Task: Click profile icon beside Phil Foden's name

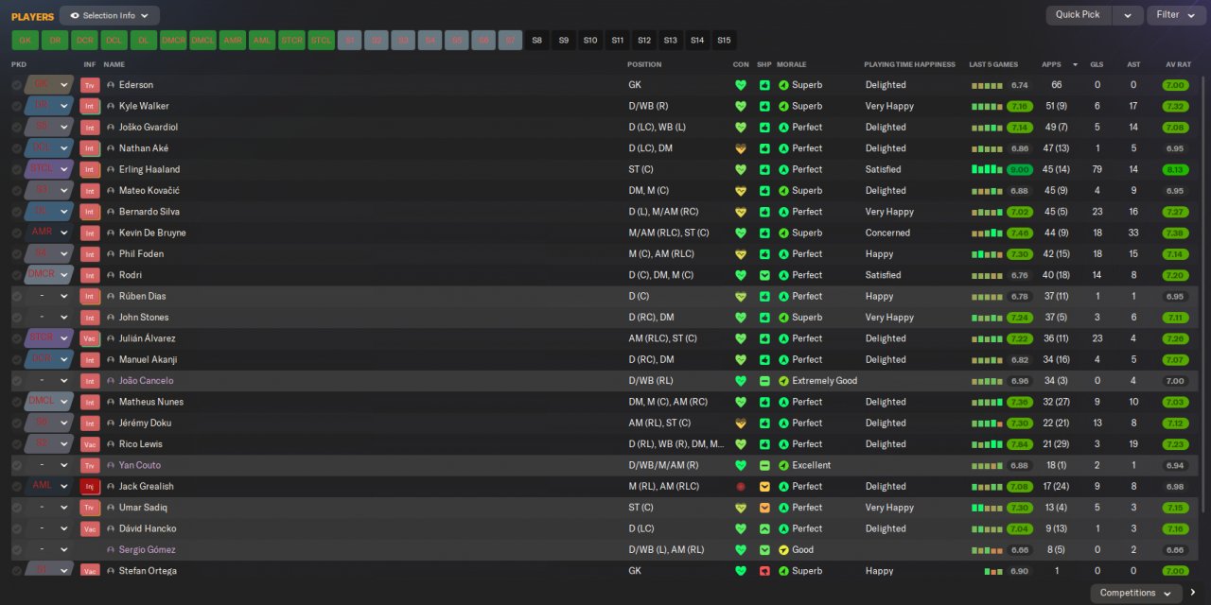Action: point(111,254)
